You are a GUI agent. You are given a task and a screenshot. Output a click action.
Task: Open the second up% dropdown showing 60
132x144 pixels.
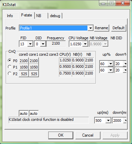[x=107, y=70]
